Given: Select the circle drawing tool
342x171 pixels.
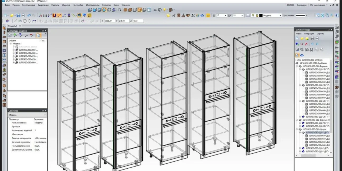Looking at the screenshot, I should pos(25,21).
